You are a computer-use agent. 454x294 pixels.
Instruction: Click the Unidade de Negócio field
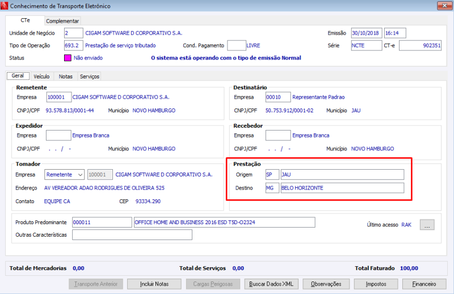pos(74,33)
